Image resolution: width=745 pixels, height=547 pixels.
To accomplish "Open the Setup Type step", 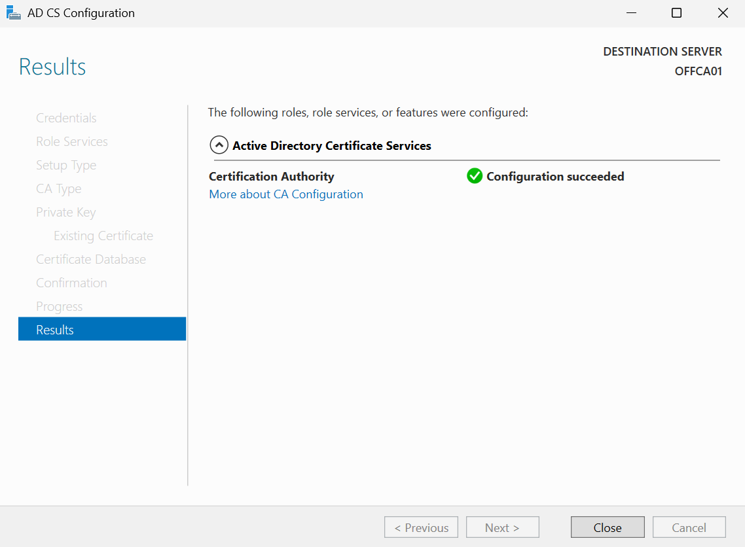I will 66,165.
